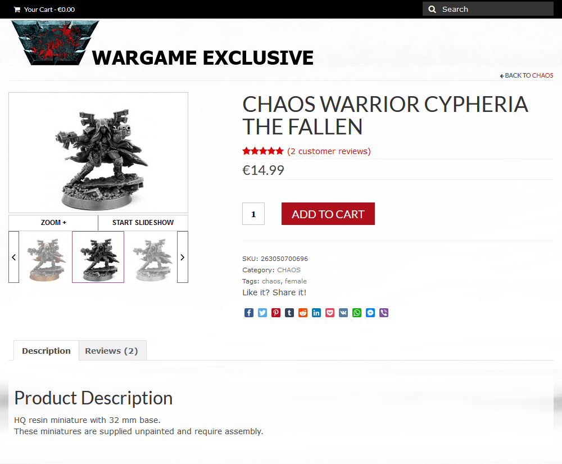Image resolution: width=562 pixels, height=464 pixels.
Task: Open the Description tab
Action: point(46,351)
